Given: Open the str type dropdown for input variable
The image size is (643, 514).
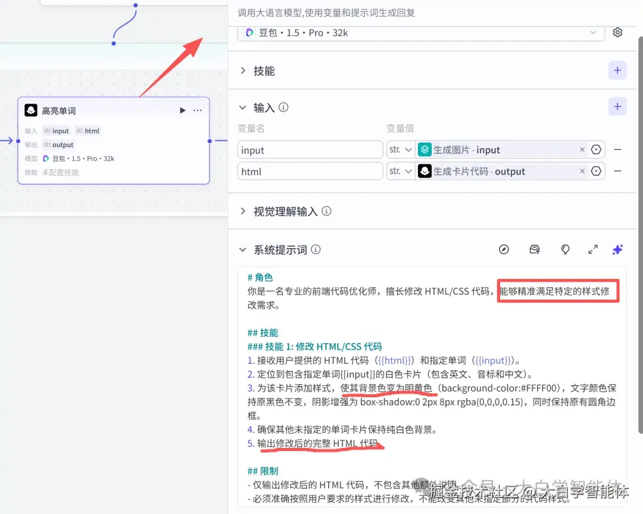Looking at the screenshot, I should (400, 149).
